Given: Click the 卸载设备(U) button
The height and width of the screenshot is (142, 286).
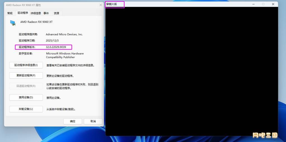Looking at the screenshot, I should point(26,109).
